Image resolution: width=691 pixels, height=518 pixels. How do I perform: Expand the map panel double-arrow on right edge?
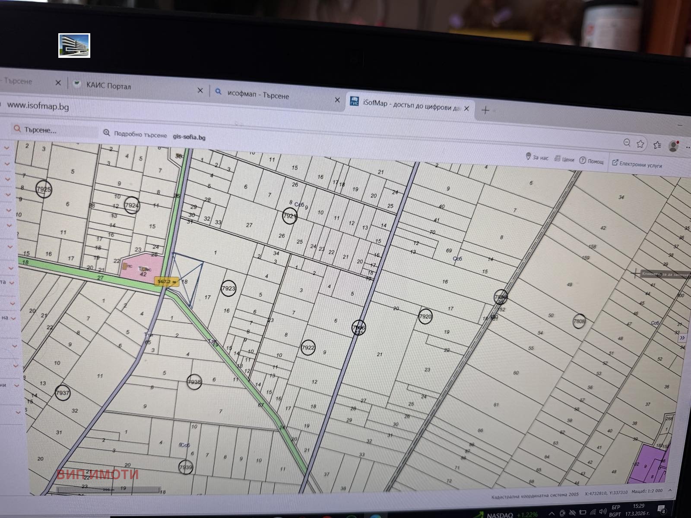682,338
